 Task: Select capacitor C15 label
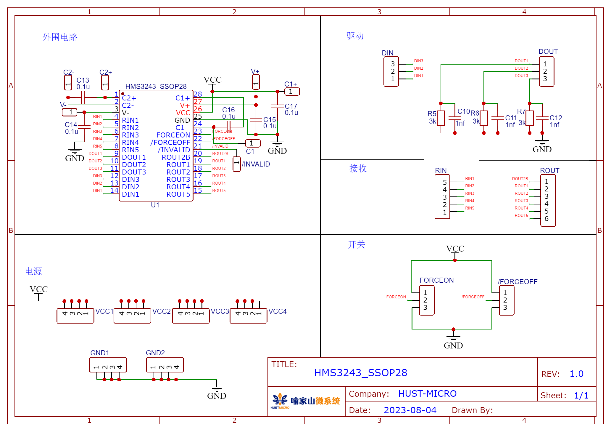pos(270,120)
